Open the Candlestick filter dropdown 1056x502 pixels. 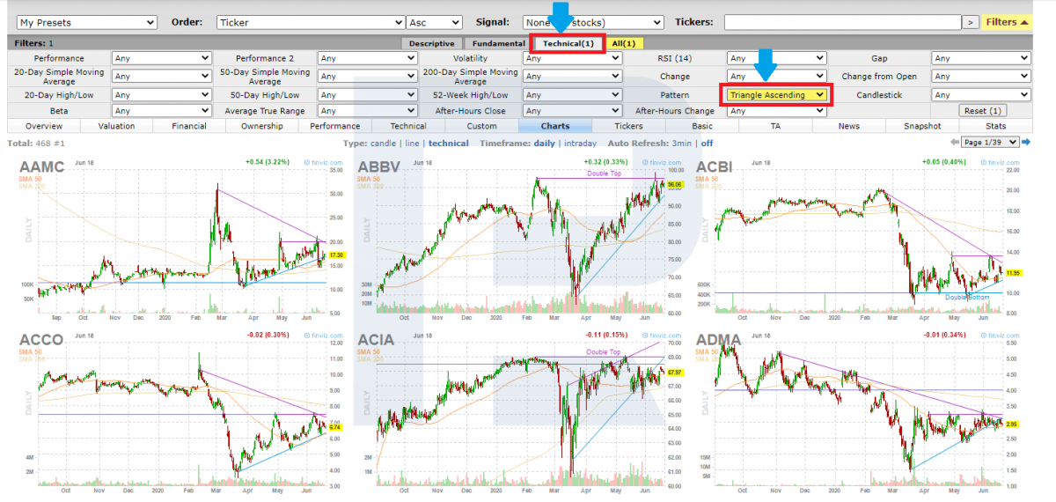pos(980,94)
